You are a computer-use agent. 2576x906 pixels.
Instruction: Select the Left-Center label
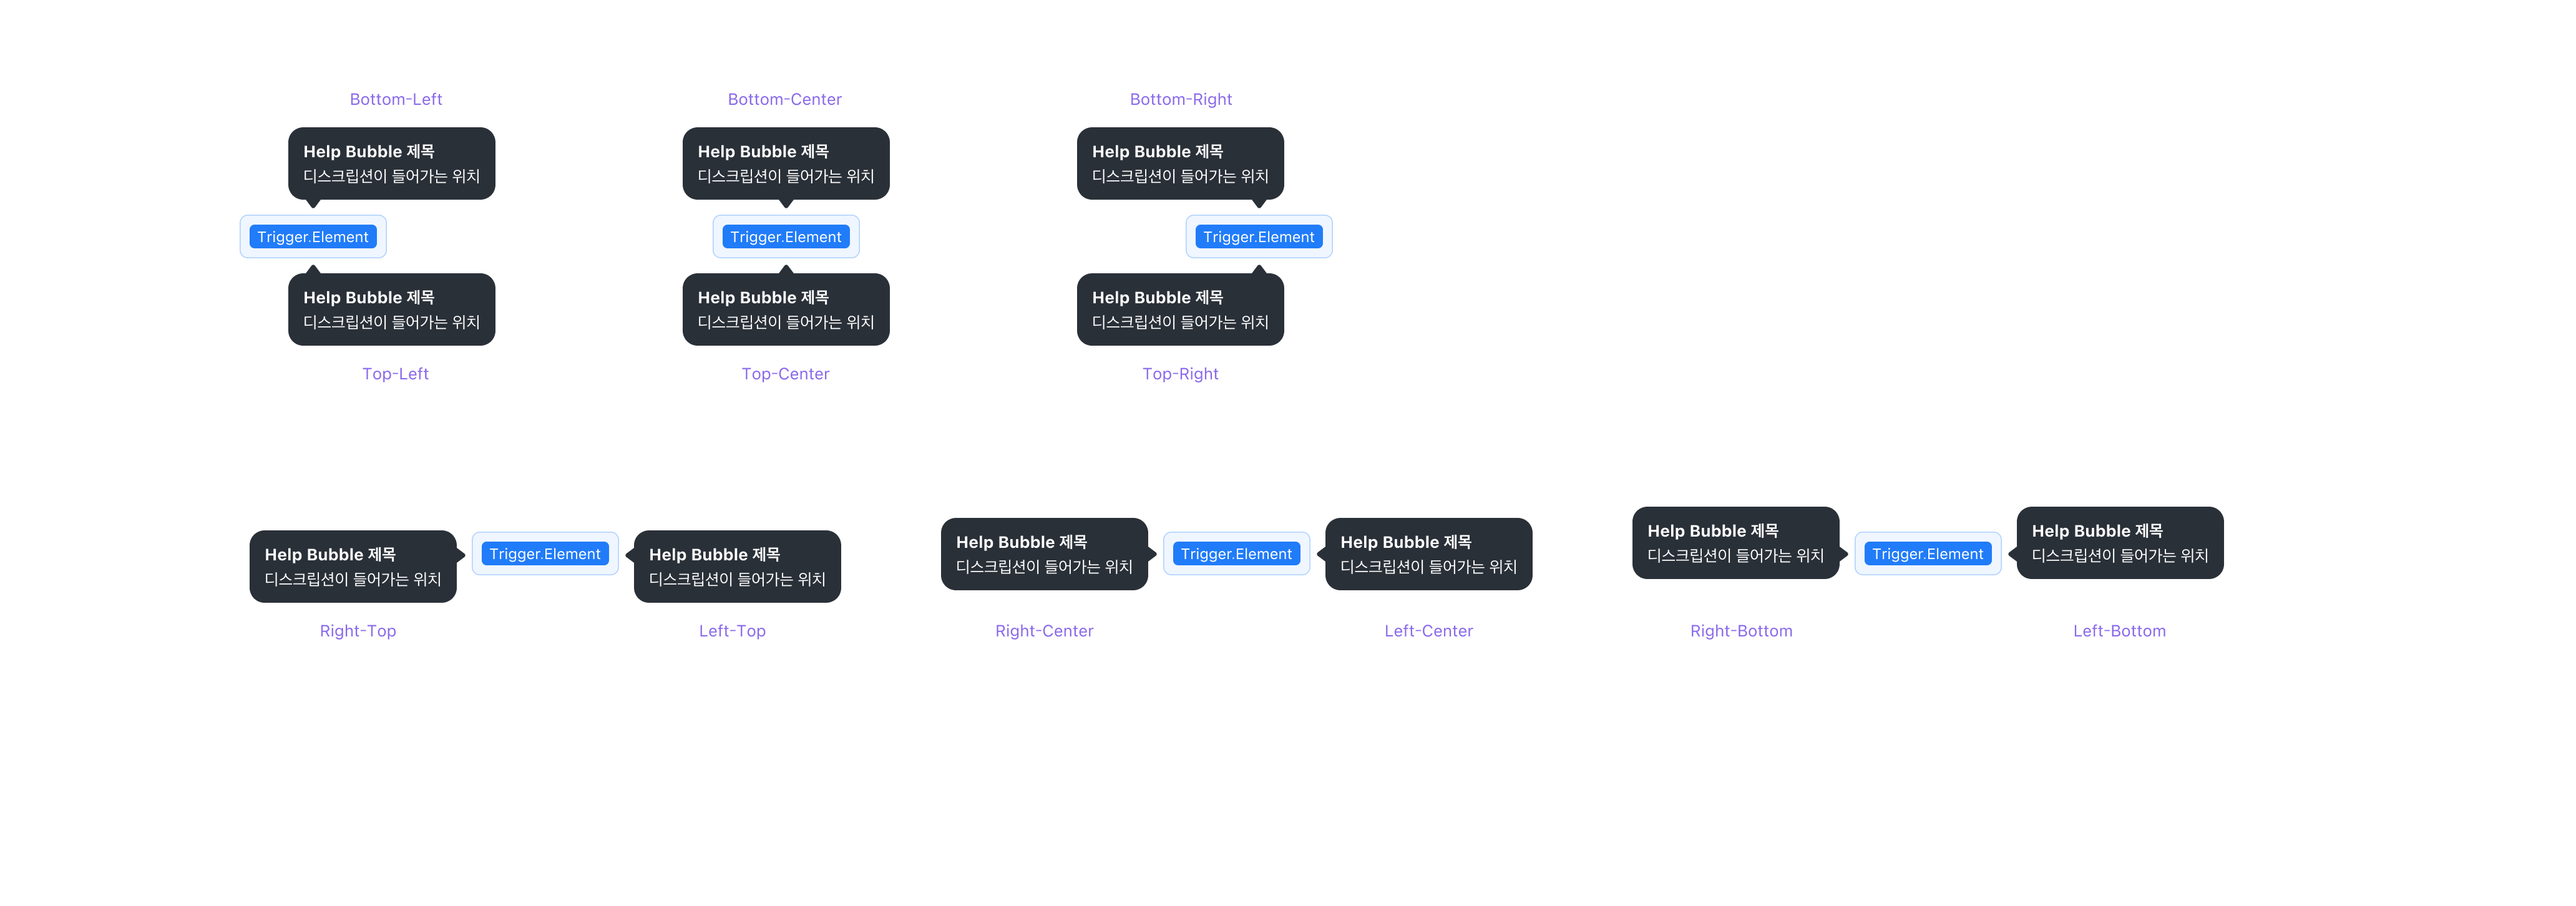coord(1428,631)
